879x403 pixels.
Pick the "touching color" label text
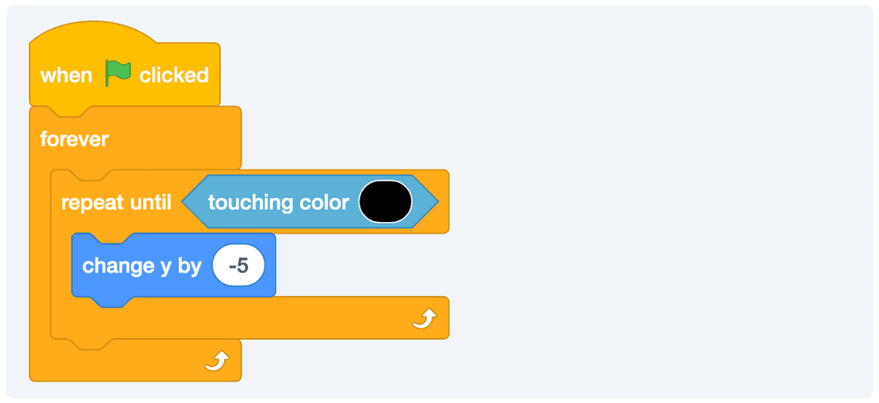pyautogui.click(x=278, y=203)
